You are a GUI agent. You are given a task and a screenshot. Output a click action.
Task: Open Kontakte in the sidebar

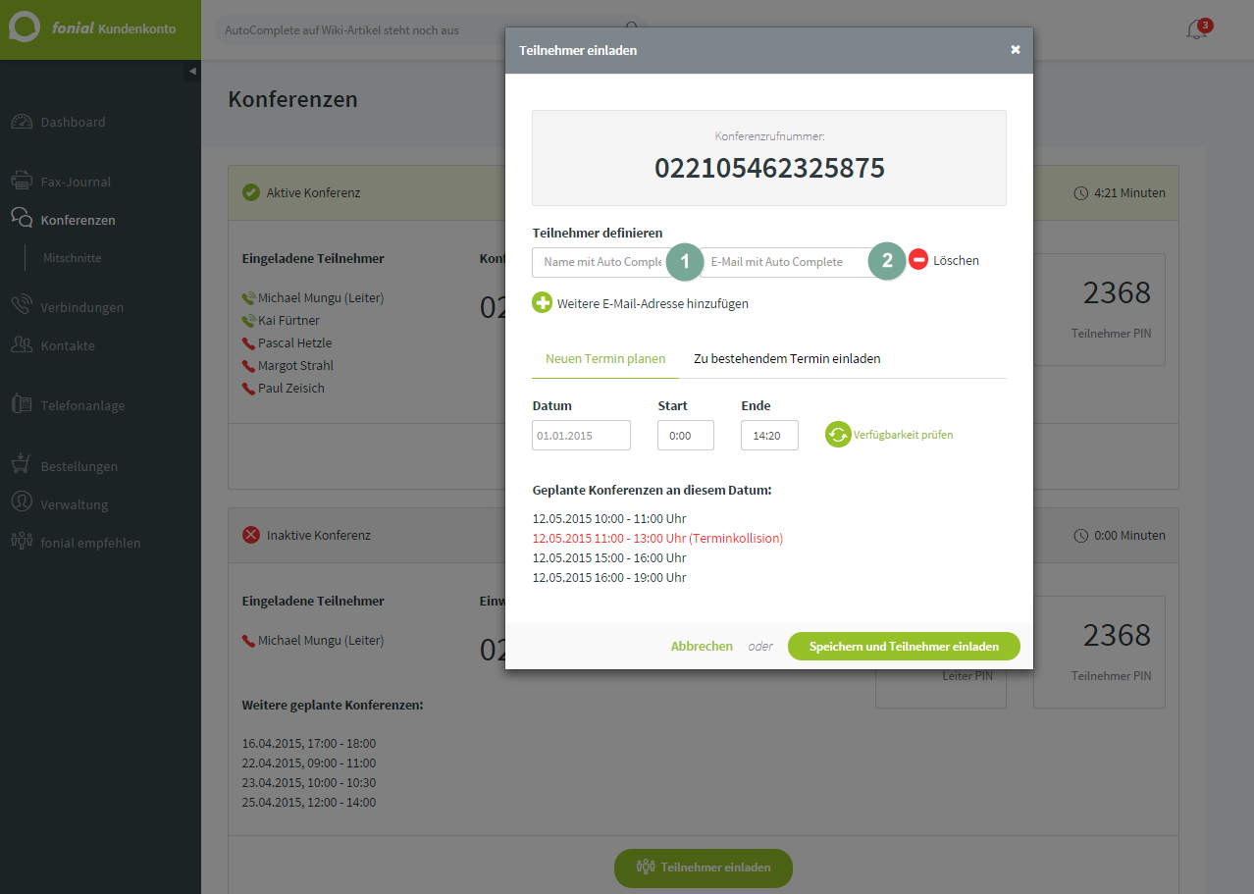(x=68, y=345)
